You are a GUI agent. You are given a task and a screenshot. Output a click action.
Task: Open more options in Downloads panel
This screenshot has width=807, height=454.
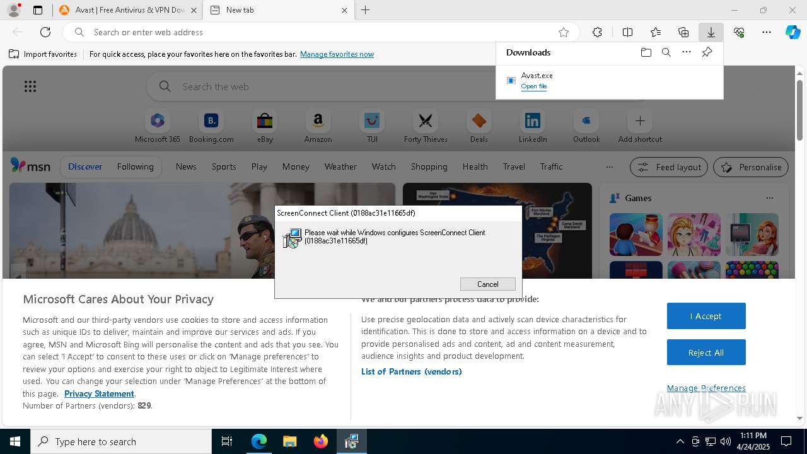tap(687, 52)
